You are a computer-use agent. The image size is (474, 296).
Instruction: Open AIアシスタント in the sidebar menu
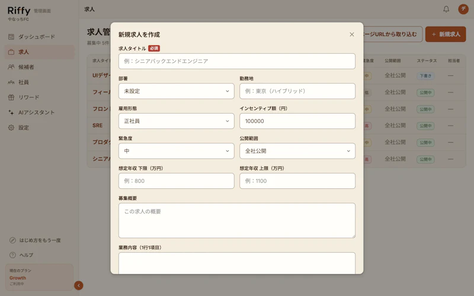pyautogui.click(x=39, y=112)
